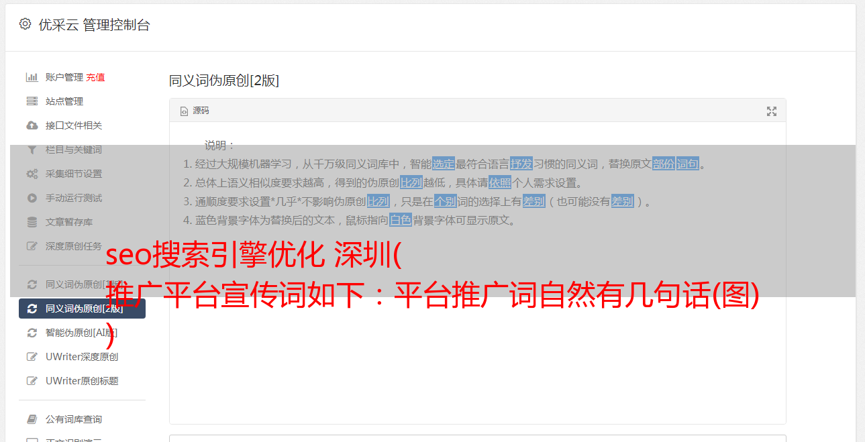Click the play icon beside 手动运行测试

[x=32, y=198]
